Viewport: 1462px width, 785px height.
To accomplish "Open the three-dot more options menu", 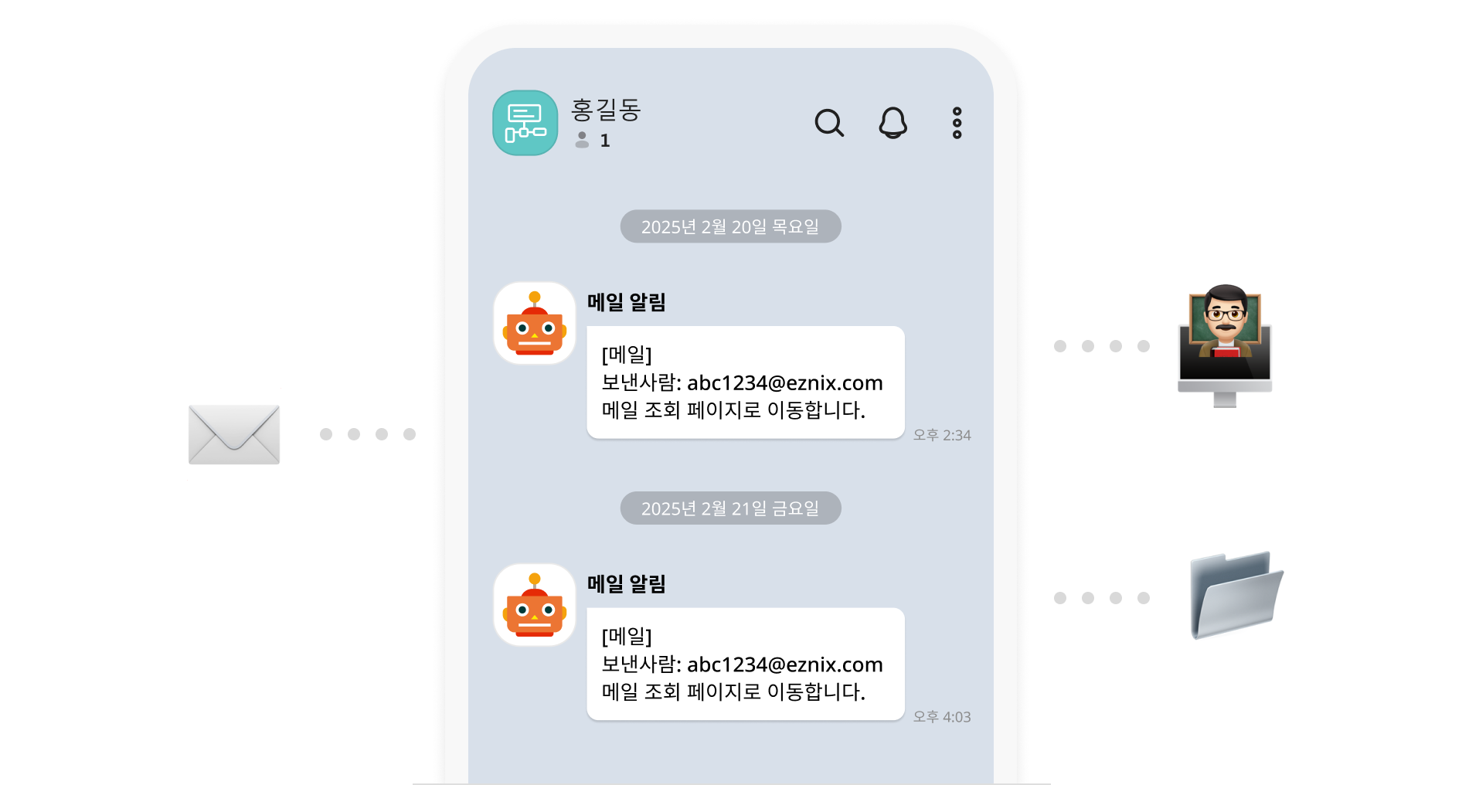I will coord(957,123).
